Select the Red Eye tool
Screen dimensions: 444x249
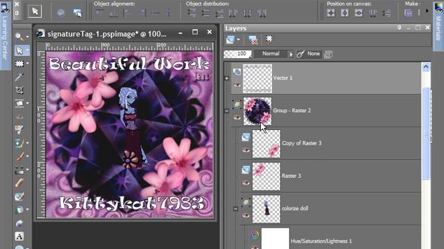click(x=19, y=117)
